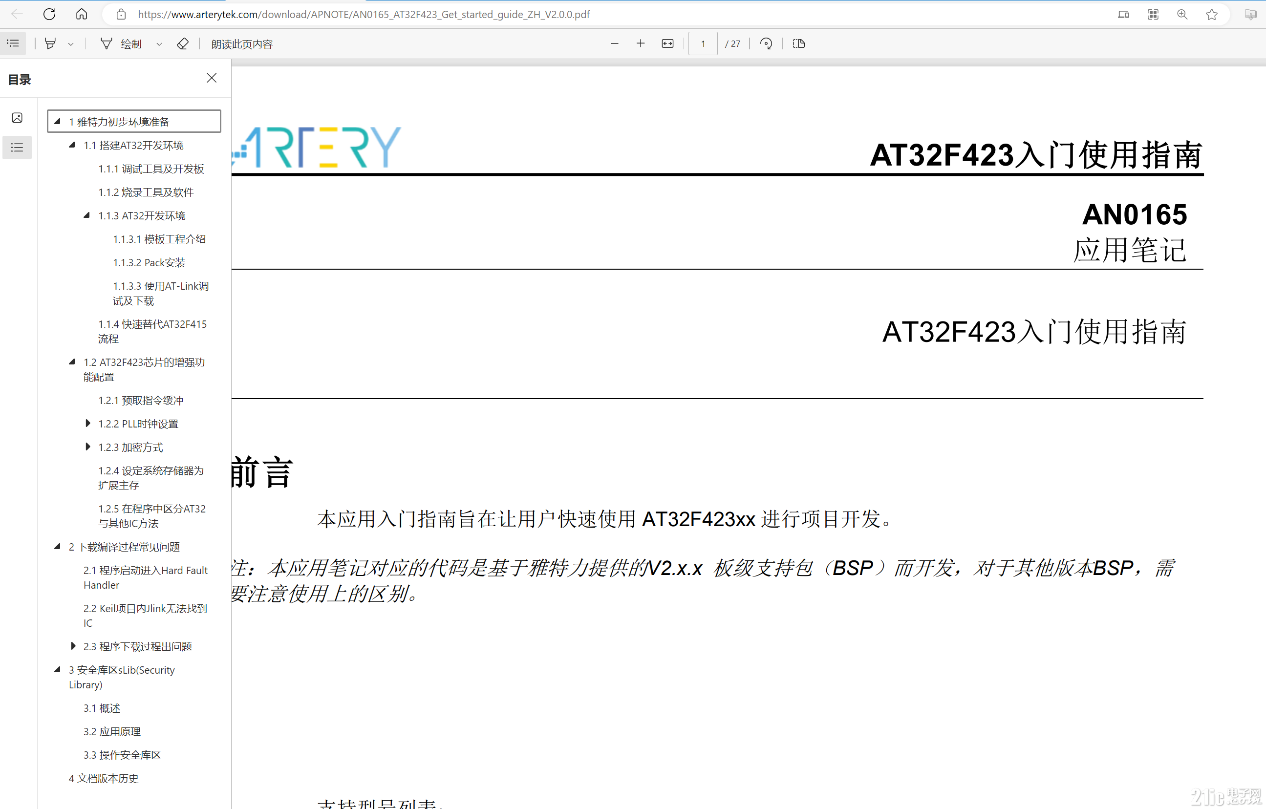1266x809 pixels.
Task: Switch sidebar to outline list view
Action: click(18, 148)
